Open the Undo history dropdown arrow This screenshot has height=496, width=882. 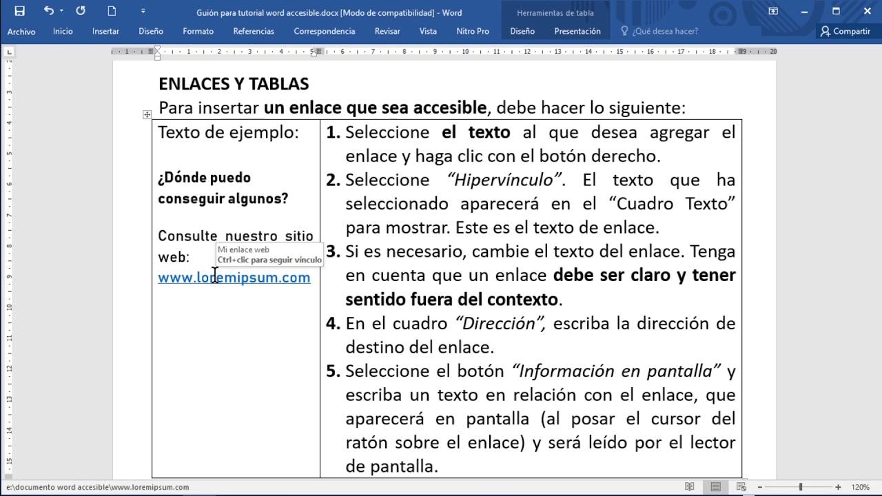point(61,10)
